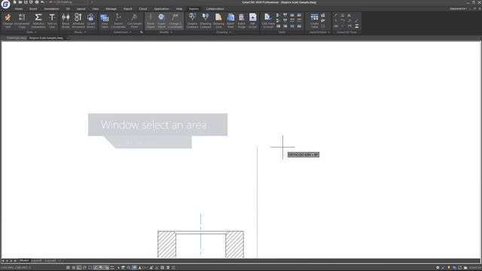Screen dimensions: 482x271
Task: Click the Create Table tool
Action: pyautogui.click(x=315, y=21)
